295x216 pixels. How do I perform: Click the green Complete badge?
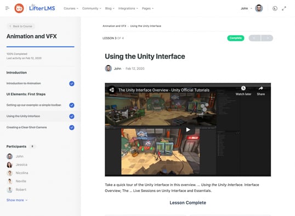pos(236,38)
